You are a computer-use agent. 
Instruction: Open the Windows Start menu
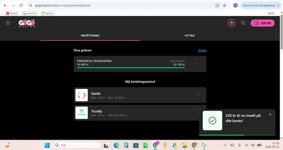pyautogui.click(x=47, y=145)
